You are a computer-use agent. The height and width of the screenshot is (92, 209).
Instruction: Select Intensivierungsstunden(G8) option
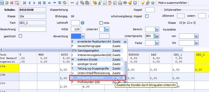(97, 55)
